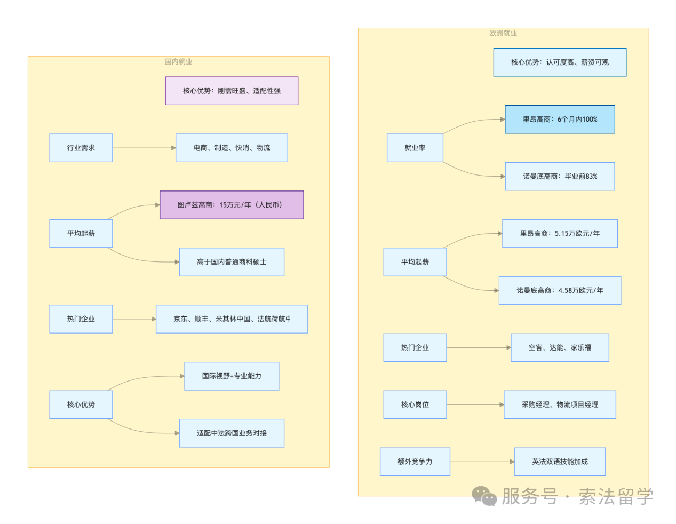Click the 京东、顺丰、米其林中国 companies box

tap(232, 319)
